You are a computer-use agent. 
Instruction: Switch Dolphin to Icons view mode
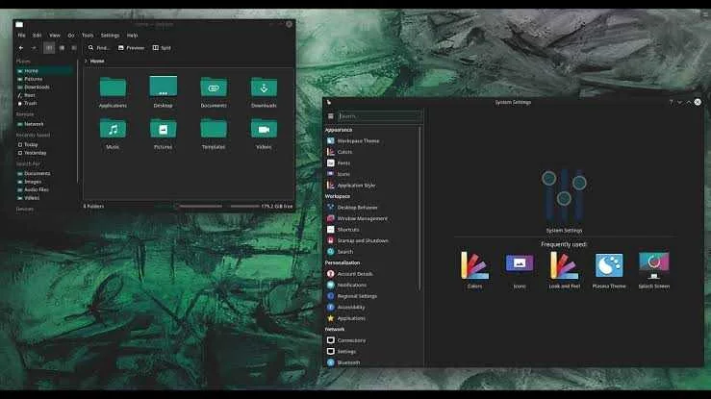point(49,47)
